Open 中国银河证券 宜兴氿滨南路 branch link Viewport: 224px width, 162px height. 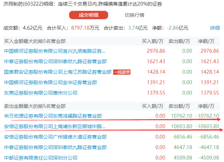(x=55, y=51)
